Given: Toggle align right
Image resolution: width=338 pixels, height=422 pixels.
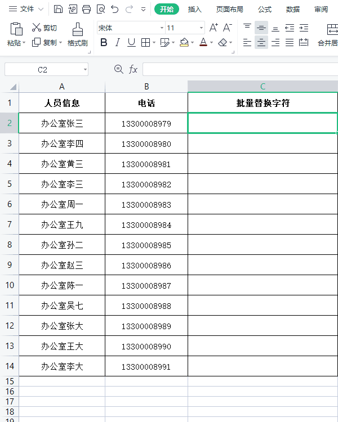Looking at the screenshot, I should tap(275, 42).
